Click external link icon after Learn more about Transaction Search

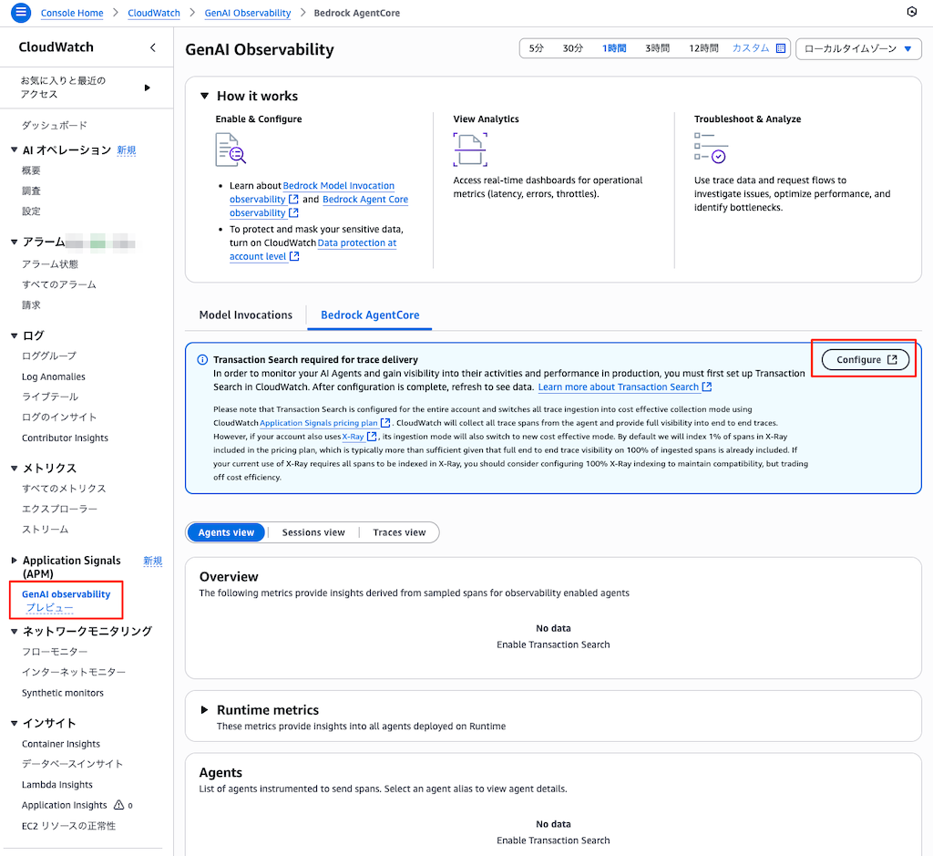tap(707, 387)
